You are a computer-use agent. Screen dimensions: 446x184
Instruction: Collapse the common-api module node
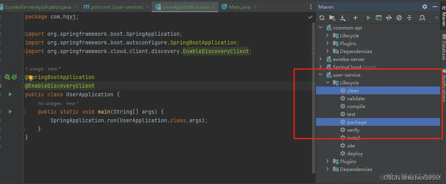pos(321,28)
